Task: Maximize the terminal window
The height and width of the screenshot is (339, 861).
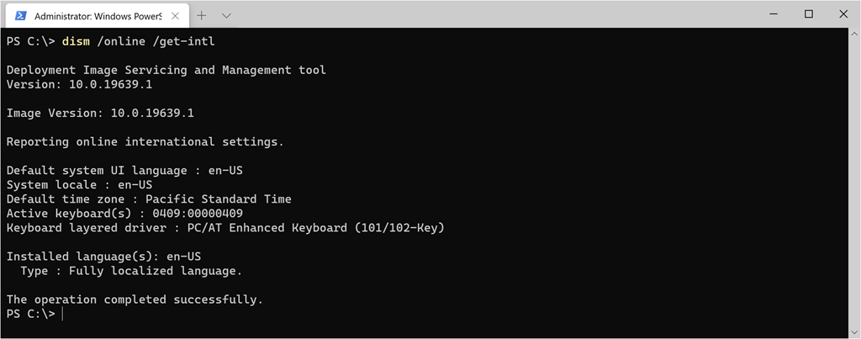Action: (809, 14)
